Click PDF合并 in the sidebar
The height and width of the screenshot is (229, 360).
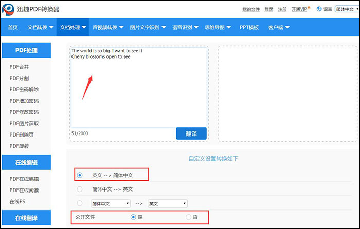[x=20, y=67]
